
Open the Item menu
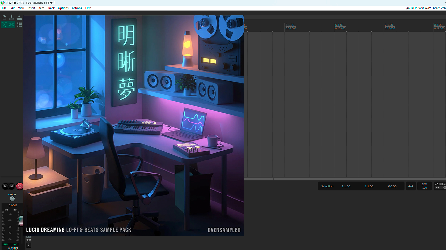[x=41, y=8]
